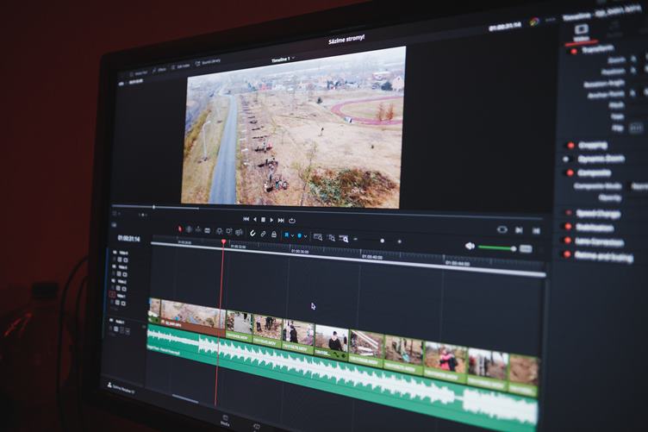Activate the Dynamic Trim Mode tool

pyautogui.click(x=198, y=229)
